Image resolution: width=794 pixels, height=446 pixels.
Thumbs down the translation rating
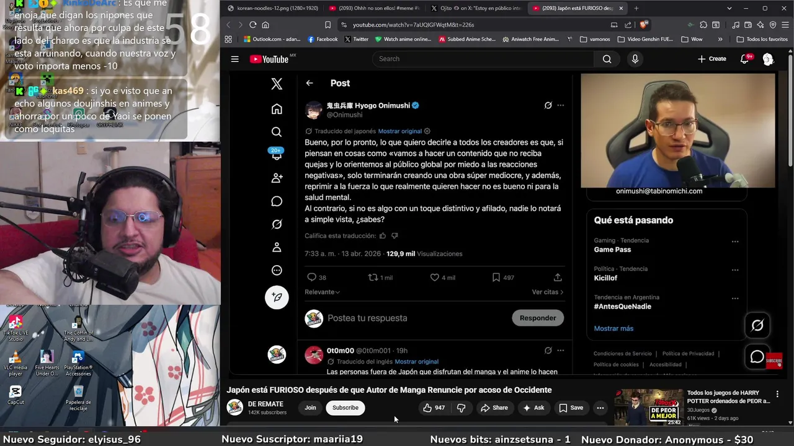(x=395, y=236)
